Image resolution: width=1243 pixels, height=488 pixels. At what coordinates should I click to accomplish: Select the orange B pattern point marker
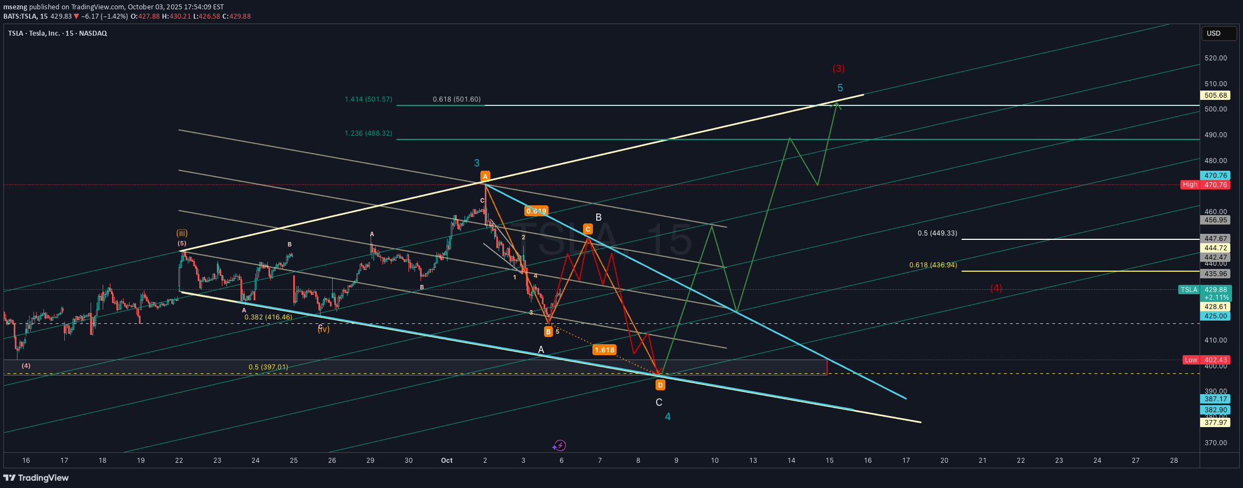pos(548,332)
